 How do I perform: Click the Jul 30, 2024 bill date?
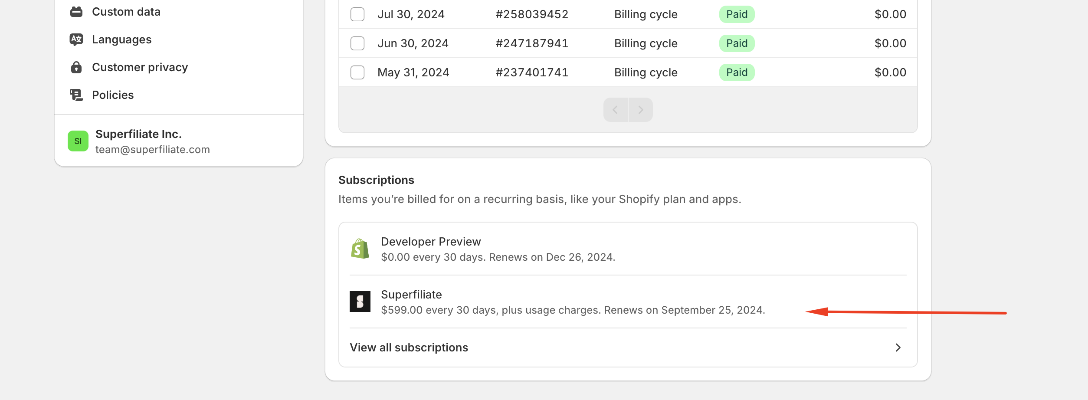(x=411, y=14)
